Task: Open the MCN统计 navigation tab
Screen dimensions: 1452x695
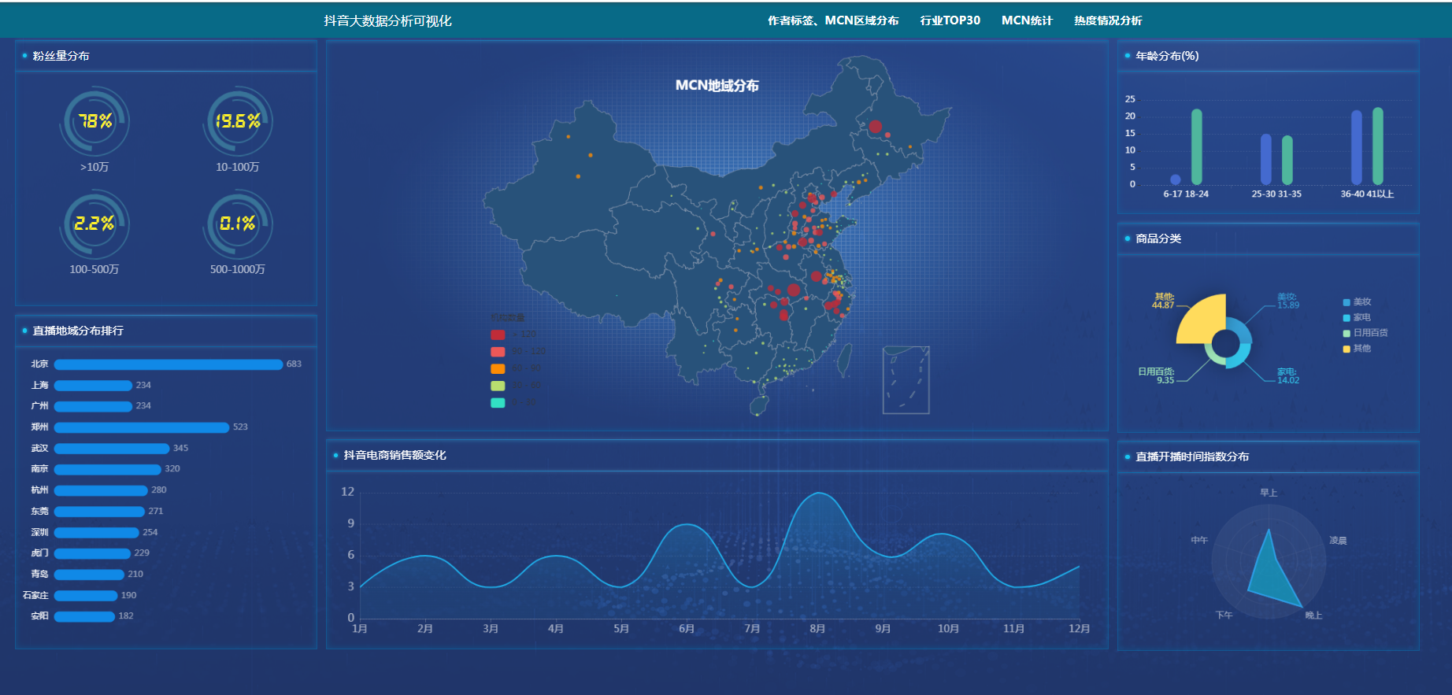Action: click(1027, 20)
